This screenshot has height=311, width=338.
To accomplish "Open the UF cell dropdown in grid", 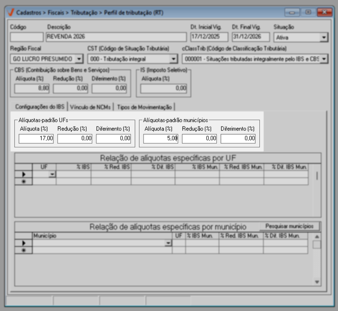I will click(x=52, y=174).
